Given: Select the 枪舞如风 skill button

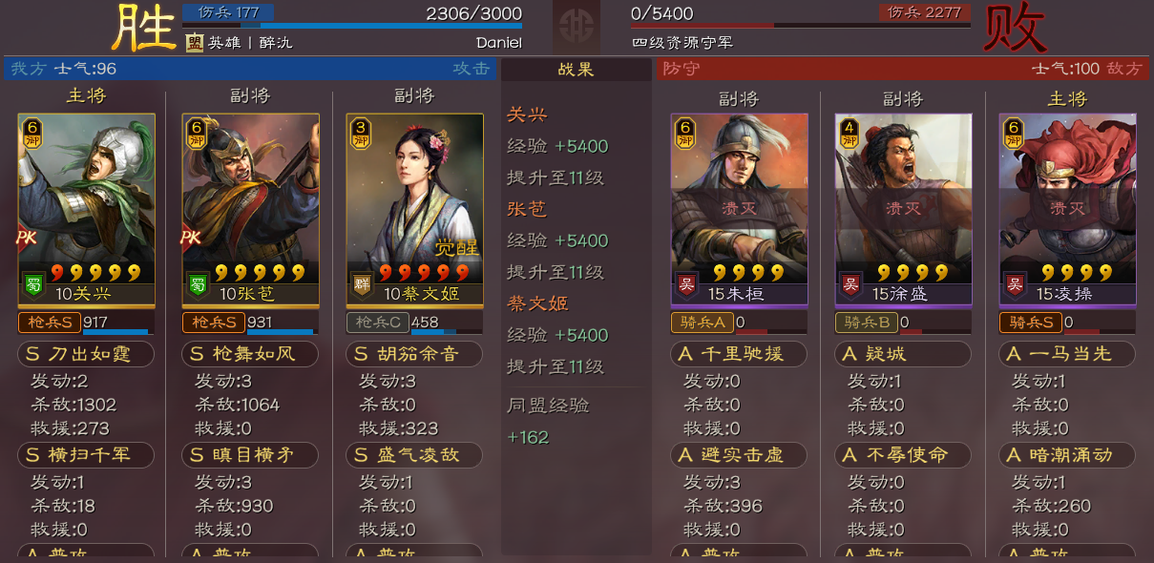Looking at the screenshot, I should [250, 354].
